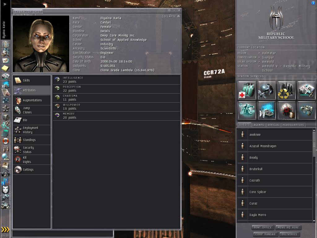The height and width of the screenshot is (238, 317).
Task: Collapse the character sheet header
Action: (x=171, y=16)
